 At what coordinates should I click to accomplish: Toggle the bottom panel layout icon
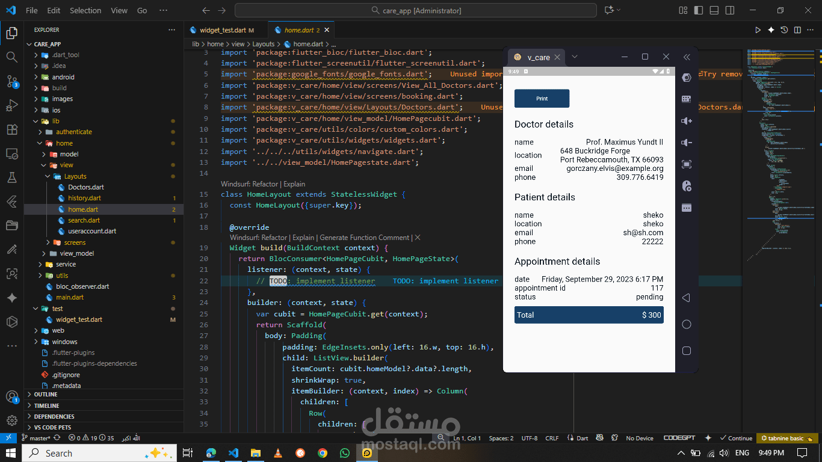click(714, 10)
